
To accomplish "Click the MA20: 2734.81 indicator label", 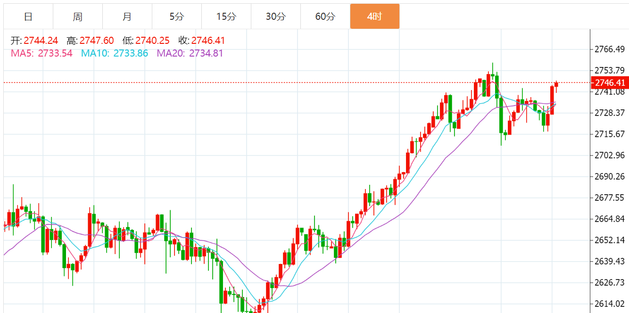I will [190, 53].
